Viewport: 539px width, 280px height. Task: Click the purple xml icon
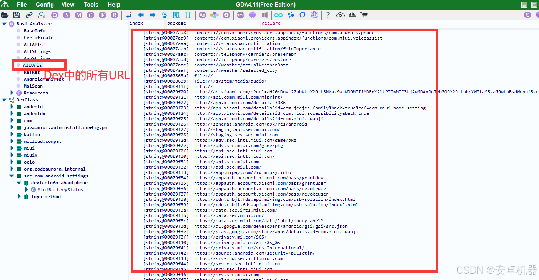pos(240,15)
